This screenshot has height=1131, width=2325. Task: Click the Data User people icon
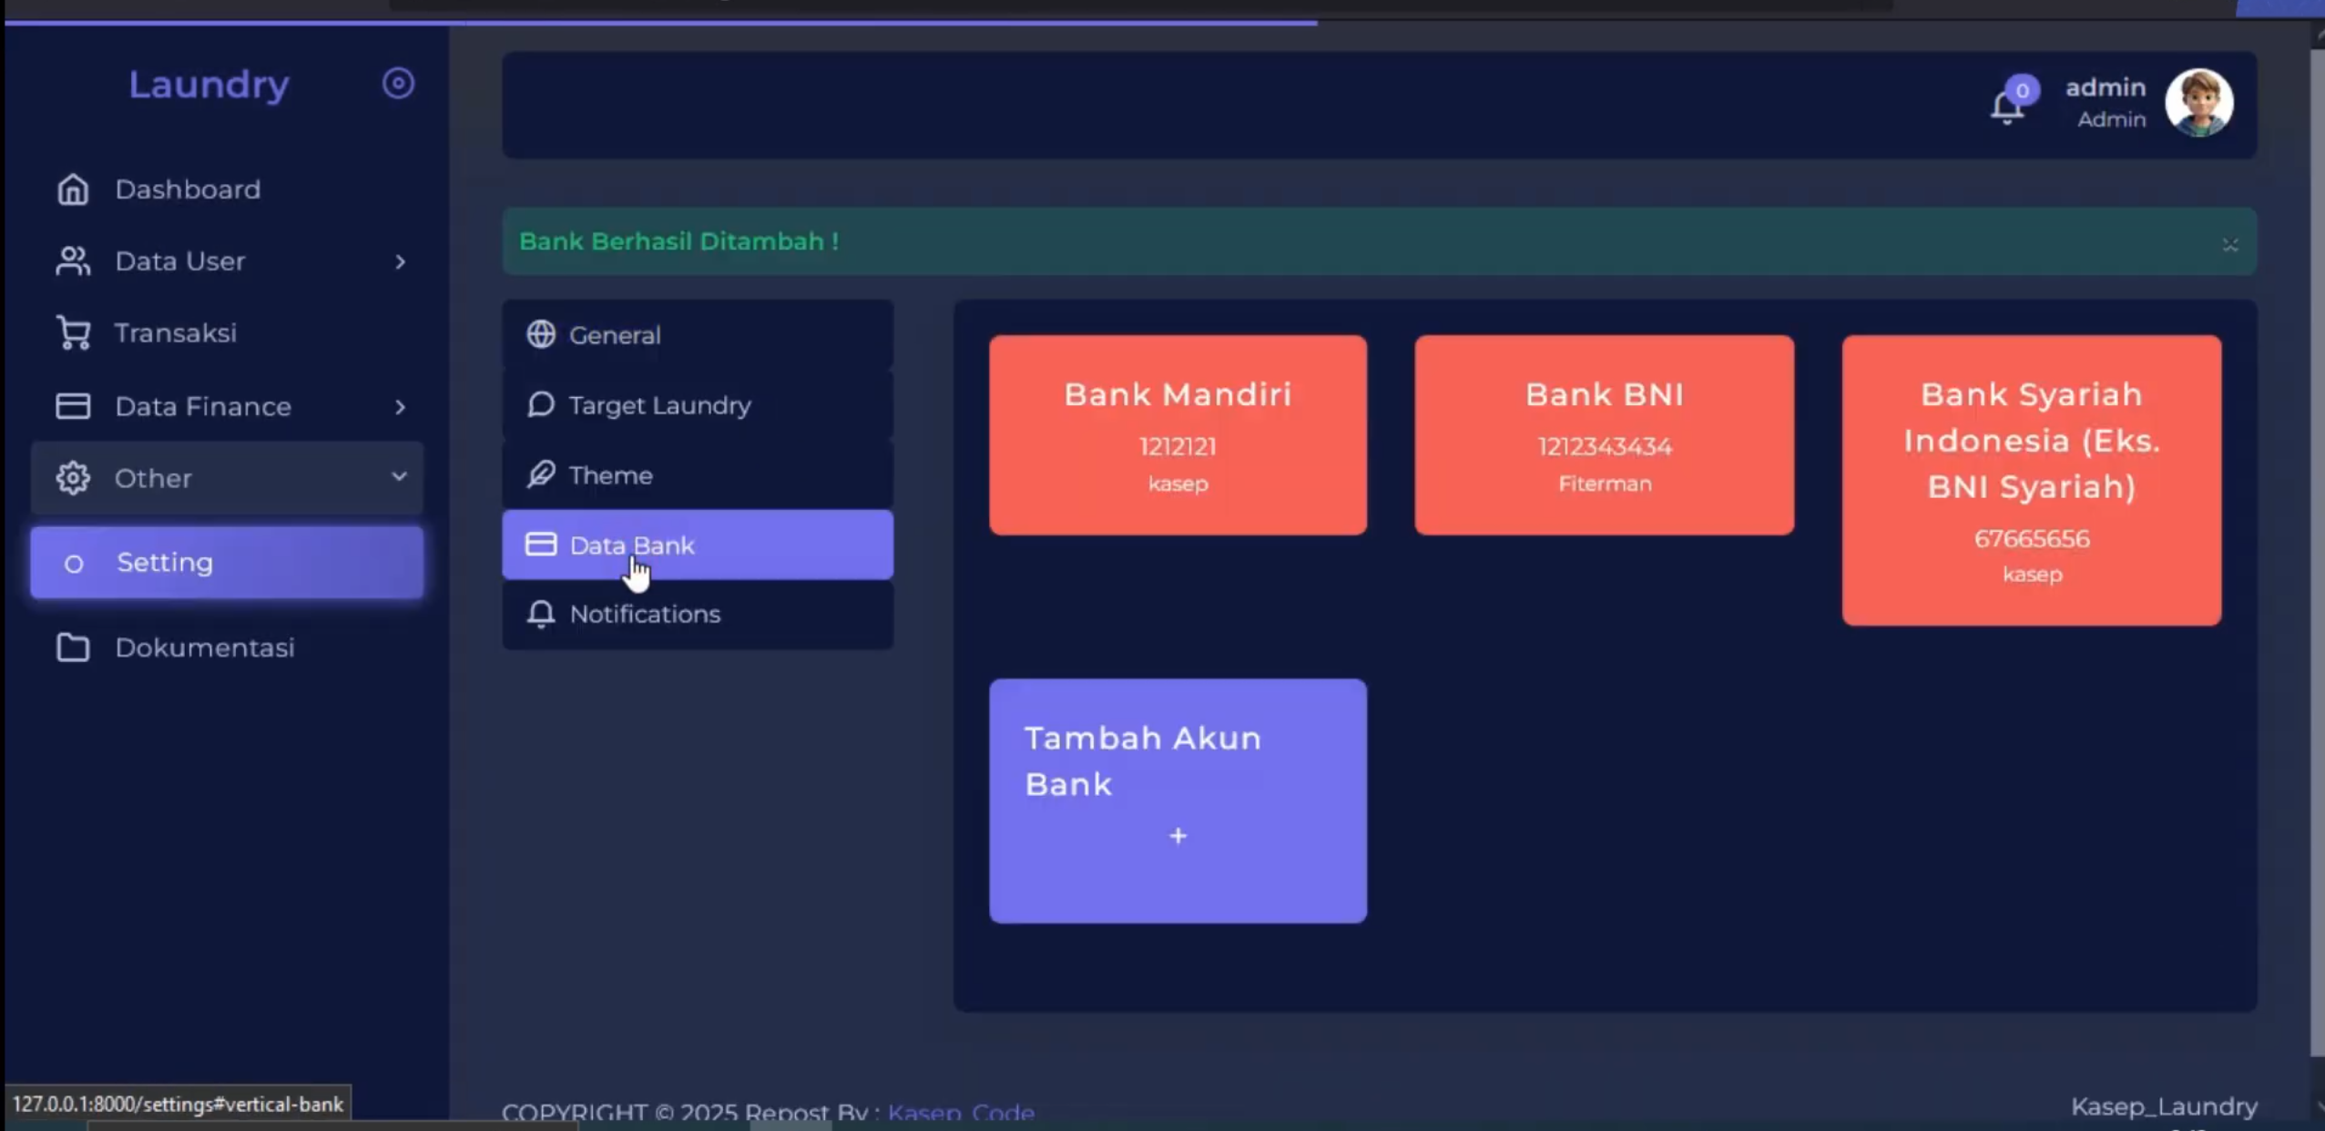[x=73, y=261]
